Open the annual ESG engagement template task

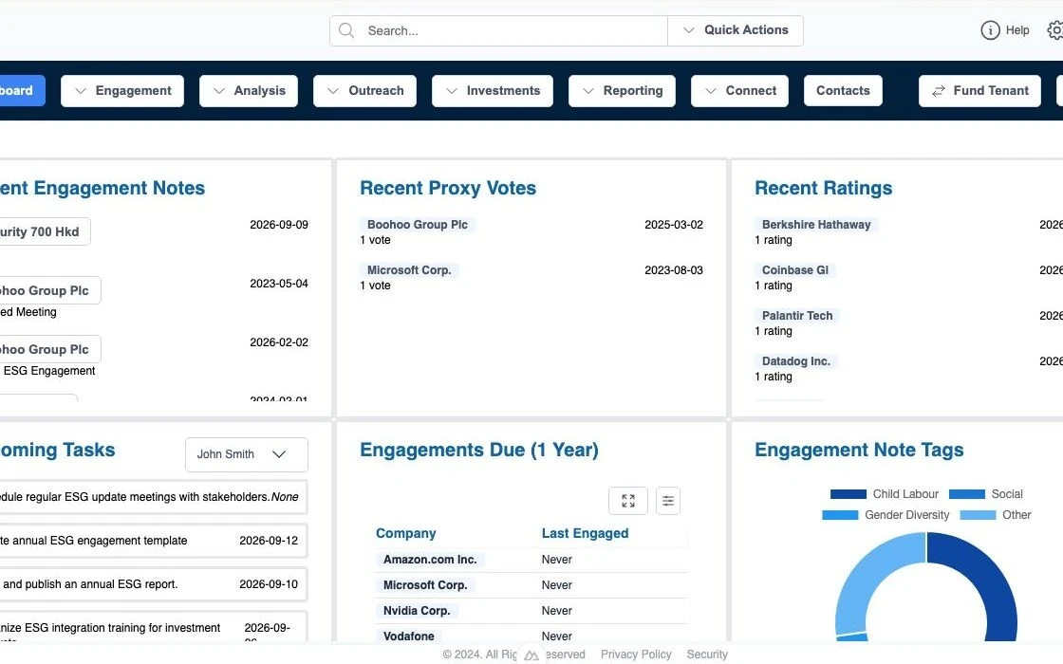[x=153, y=541]
